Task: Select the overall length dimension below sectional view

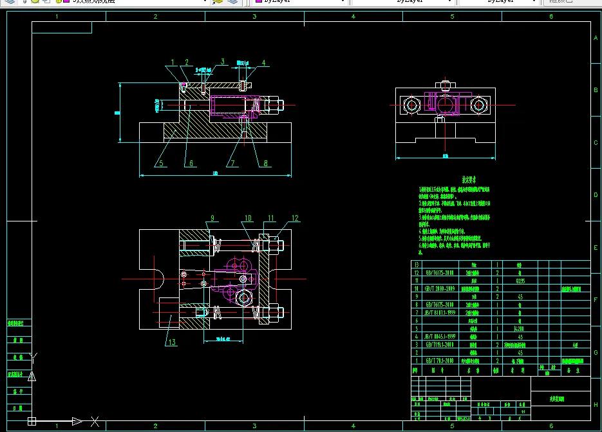Action: (215, 174)
